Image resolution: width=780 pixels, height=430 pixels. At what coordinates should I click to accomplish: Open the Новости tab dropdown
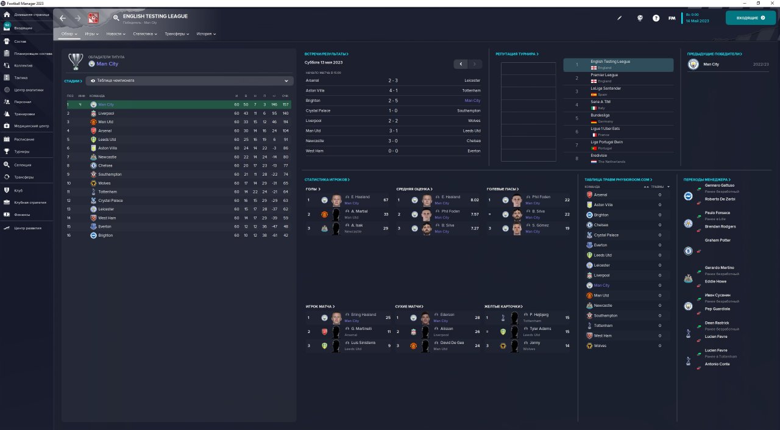(116, 34)
